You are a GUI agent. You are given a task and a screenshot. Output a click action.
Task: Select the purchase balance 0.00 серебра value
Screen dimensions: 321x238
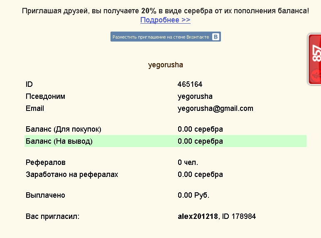click(200, 129)
